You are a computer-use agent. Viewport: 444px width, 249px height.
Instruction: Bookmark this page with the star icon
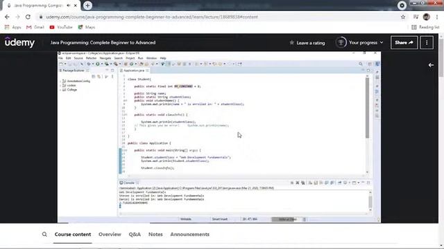[403, 17]
